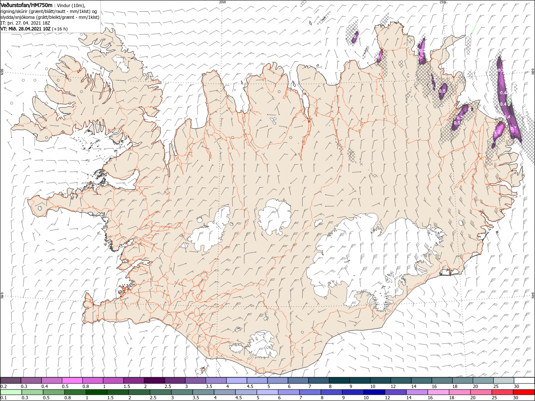Click the 'VT: Mið. 28.04.2021 10Z (+16 h)' line

click(34, 29)
